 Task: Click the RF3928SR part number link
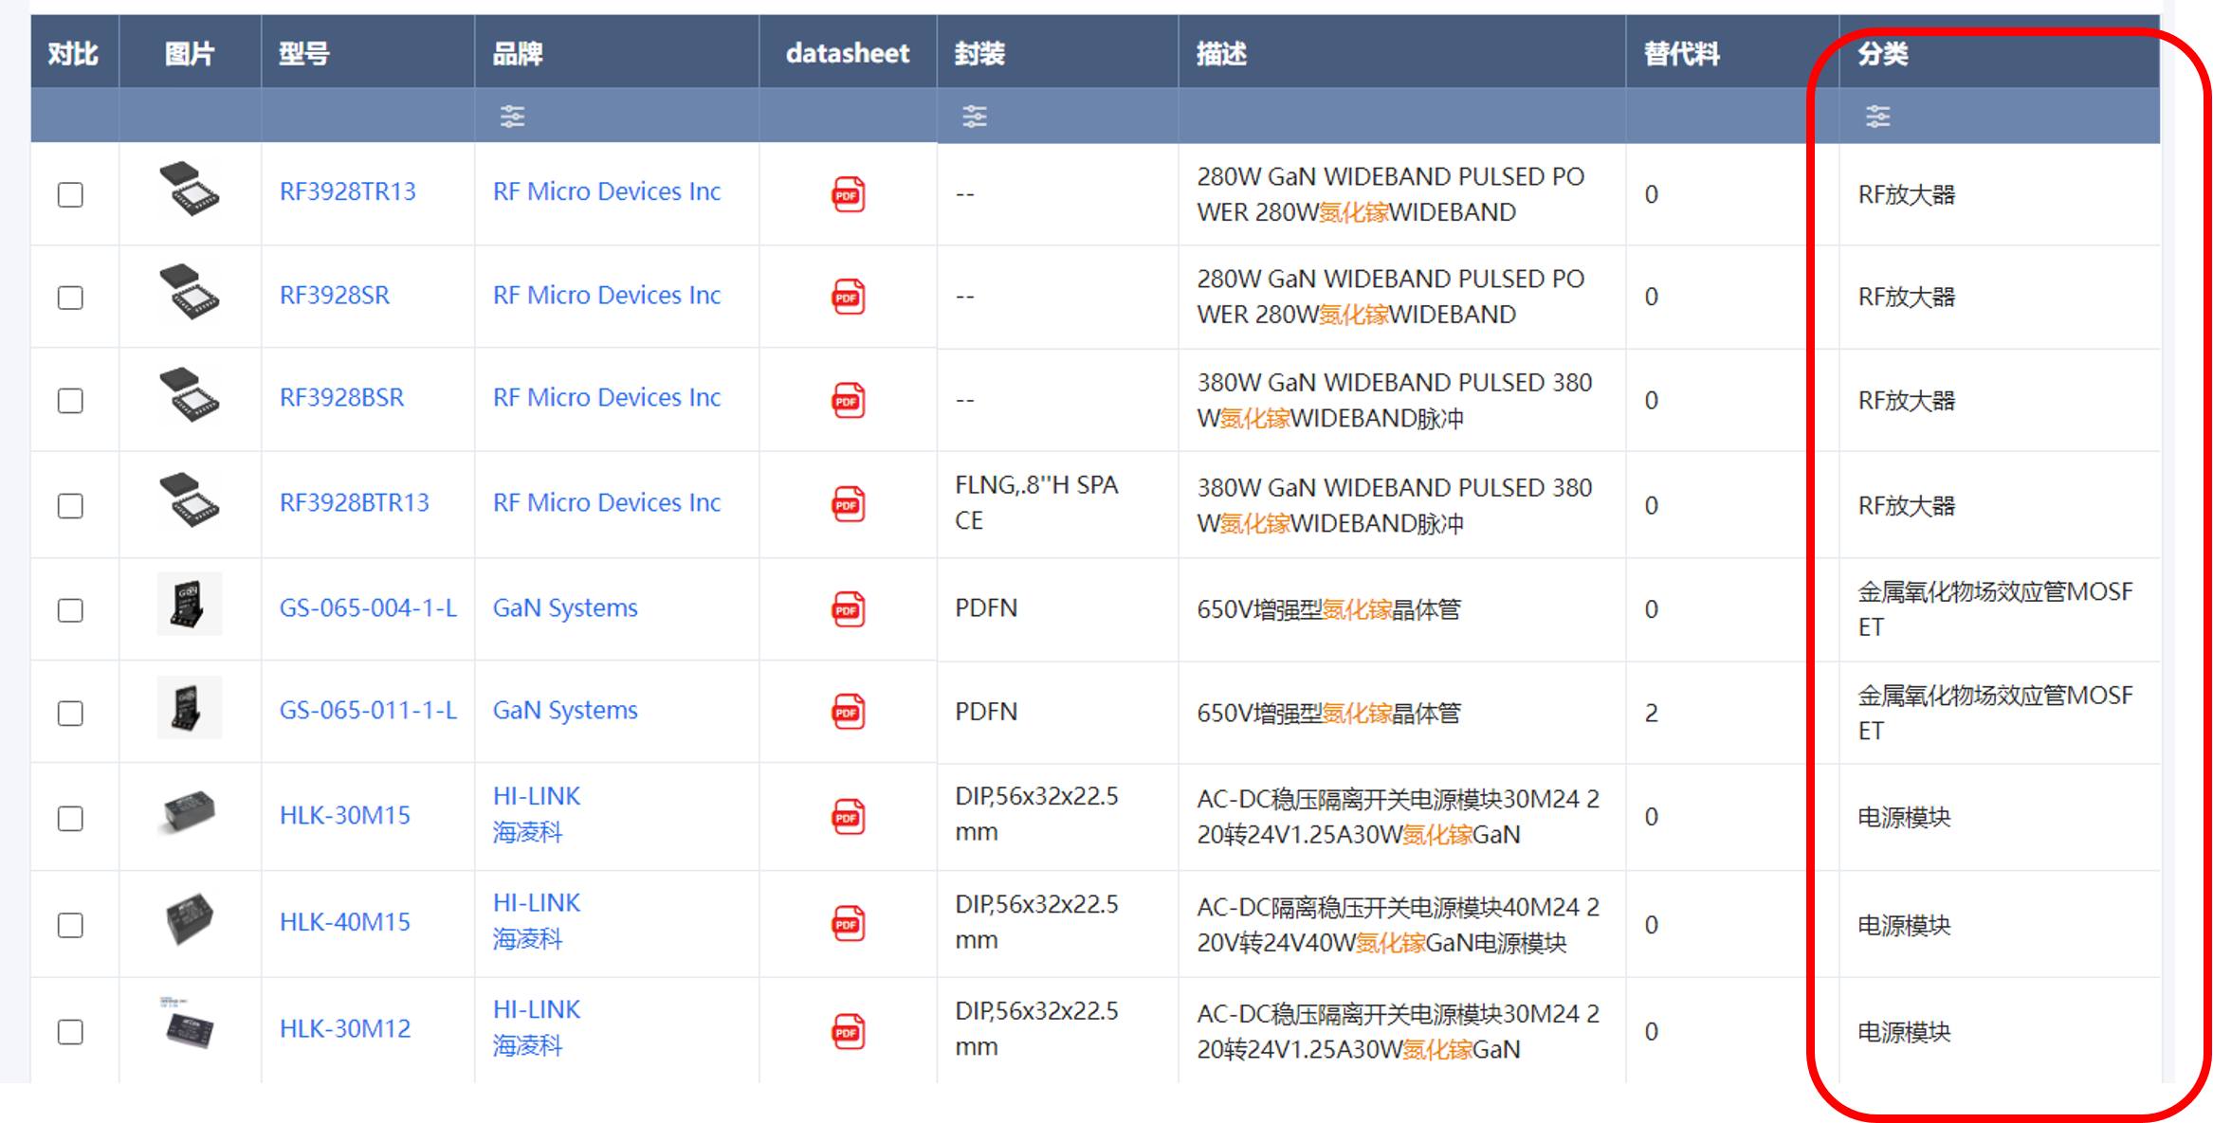[334, 296]
